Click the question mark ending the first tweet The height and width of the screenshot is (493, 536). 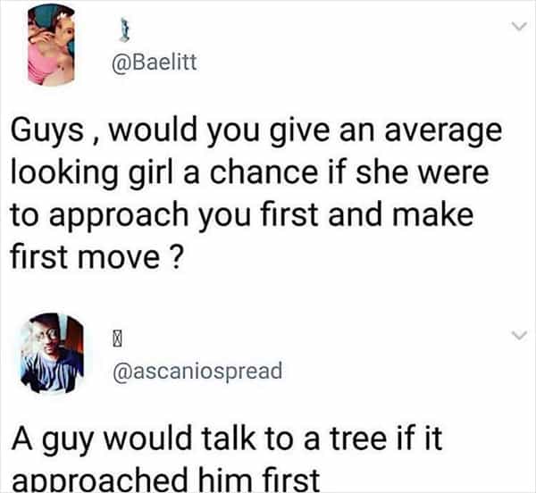click(174, 256)
